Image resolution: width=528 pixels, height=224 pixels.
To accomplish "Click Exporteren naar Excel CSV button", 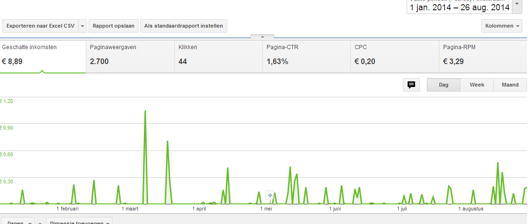I will (40, 26).
